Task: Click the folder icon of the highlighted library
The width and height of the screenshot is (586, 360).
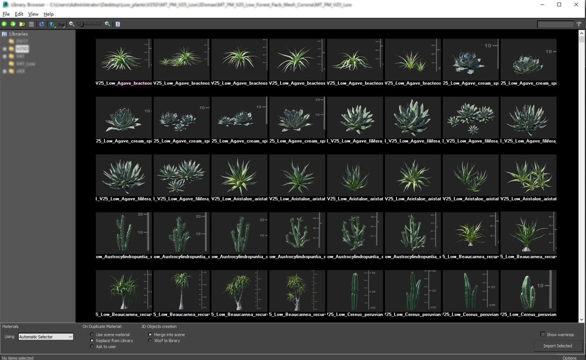Action: click(x=12, y=49)
